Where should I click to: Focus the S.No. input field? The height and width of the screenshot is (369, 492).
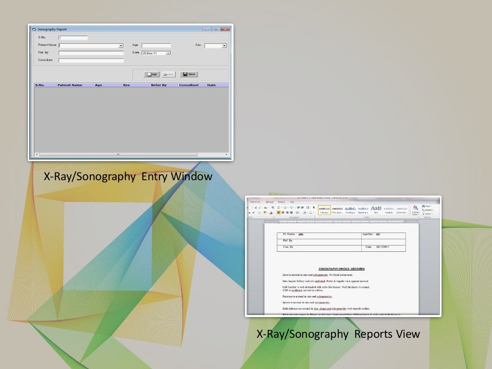coord(73,37)
